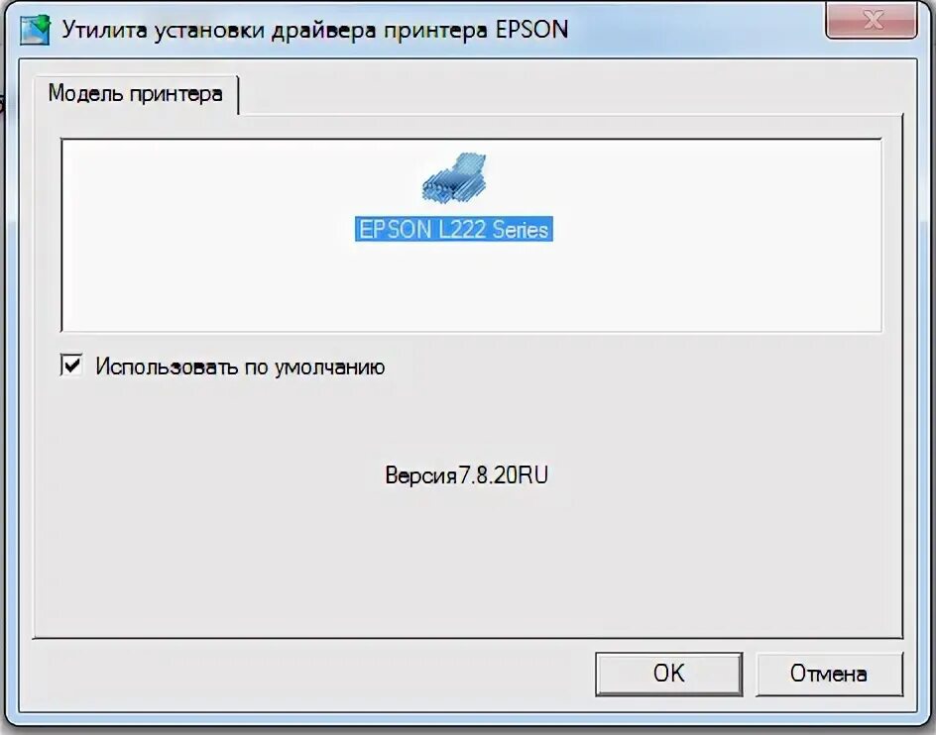936x735 pixels.
Task: Click empty white space left of printer icon
Action: tap(239, 179)
